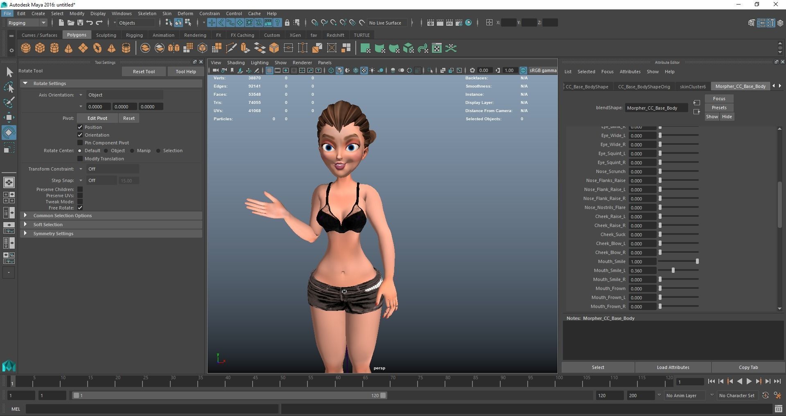Click the Reset Tool button

click(144, 72)
